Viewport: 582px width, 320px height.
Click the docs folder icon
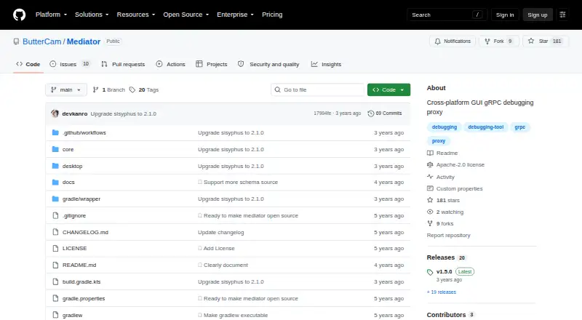[x=55, y=183]
